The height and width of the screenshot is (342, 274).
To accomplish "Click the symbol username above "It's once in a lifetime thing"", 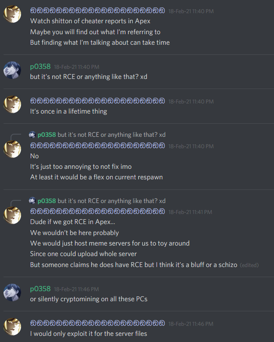I will click(97, 101).
